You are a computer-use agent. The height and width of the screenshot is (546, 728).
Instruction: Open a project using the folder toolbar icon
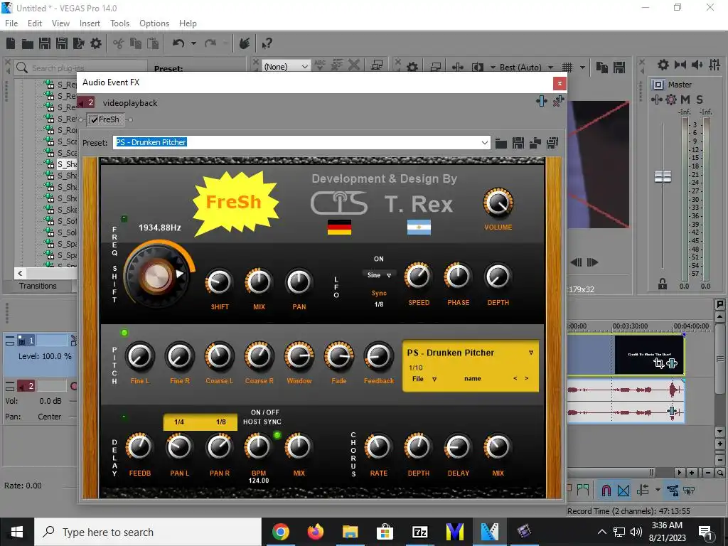pyautogui.click(x=28, y=43)
